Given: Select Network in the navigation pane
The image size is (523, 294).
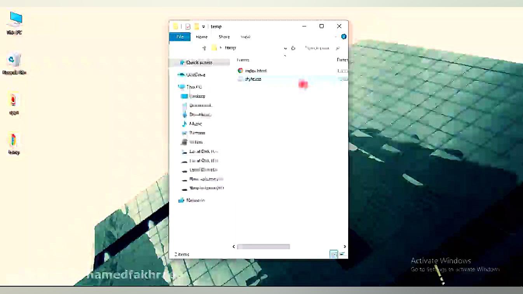Looking at the screenshot, I should [195, 200].
